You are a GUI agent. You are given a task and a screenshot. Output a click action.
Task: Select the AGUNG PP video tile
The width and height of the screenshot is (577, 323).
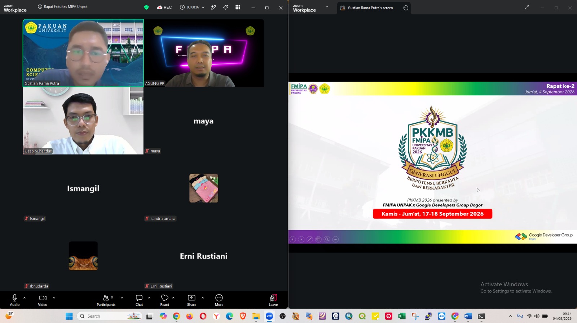point(204,53)
